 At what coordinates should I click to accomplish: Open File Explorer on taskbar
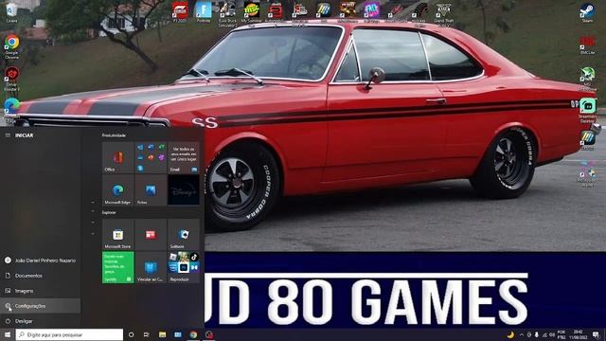pos(162,334)
